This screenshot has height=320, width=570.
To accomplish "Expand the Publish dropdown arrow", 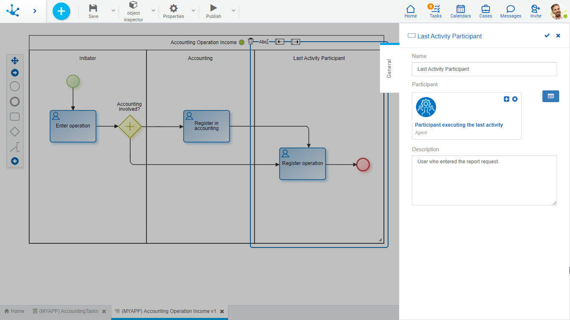I will [x=233, y=11].
